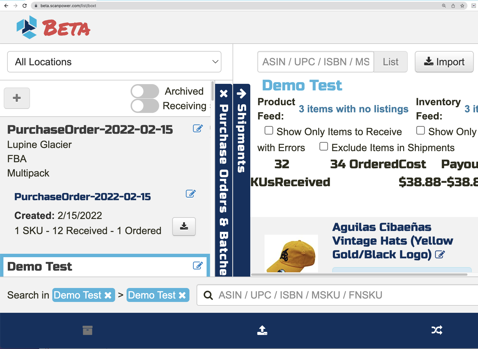Edit the blue PurchaseOrder-2022-02-15 batch

(191, 194)
